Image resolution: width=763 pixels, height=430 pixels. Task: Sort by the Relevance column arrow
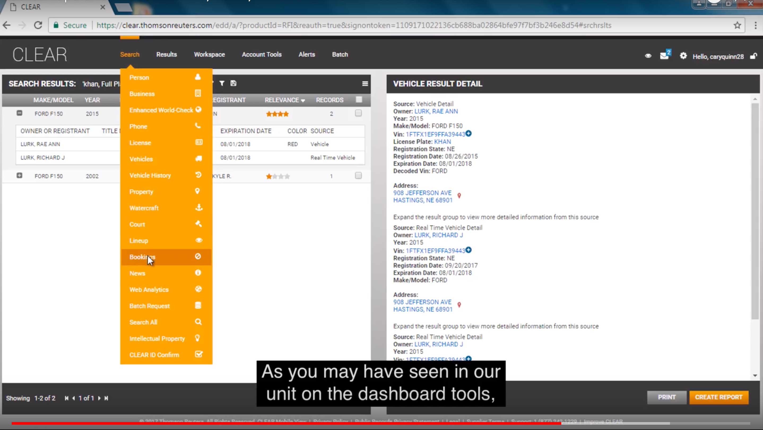pyautogui.click(x=303, y=101)
